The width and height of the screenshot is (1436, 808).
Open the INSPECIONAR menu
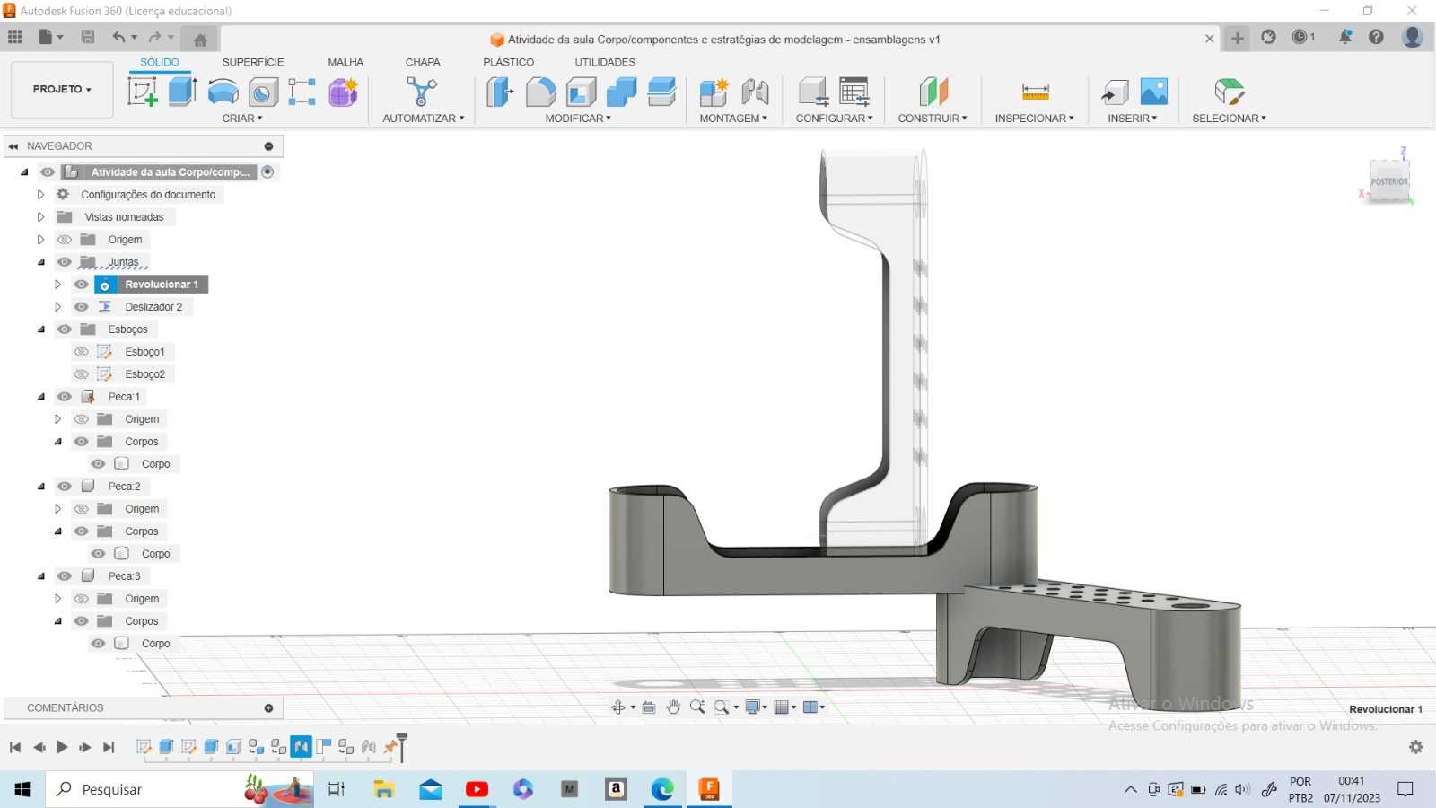(x=1034, y=119)
